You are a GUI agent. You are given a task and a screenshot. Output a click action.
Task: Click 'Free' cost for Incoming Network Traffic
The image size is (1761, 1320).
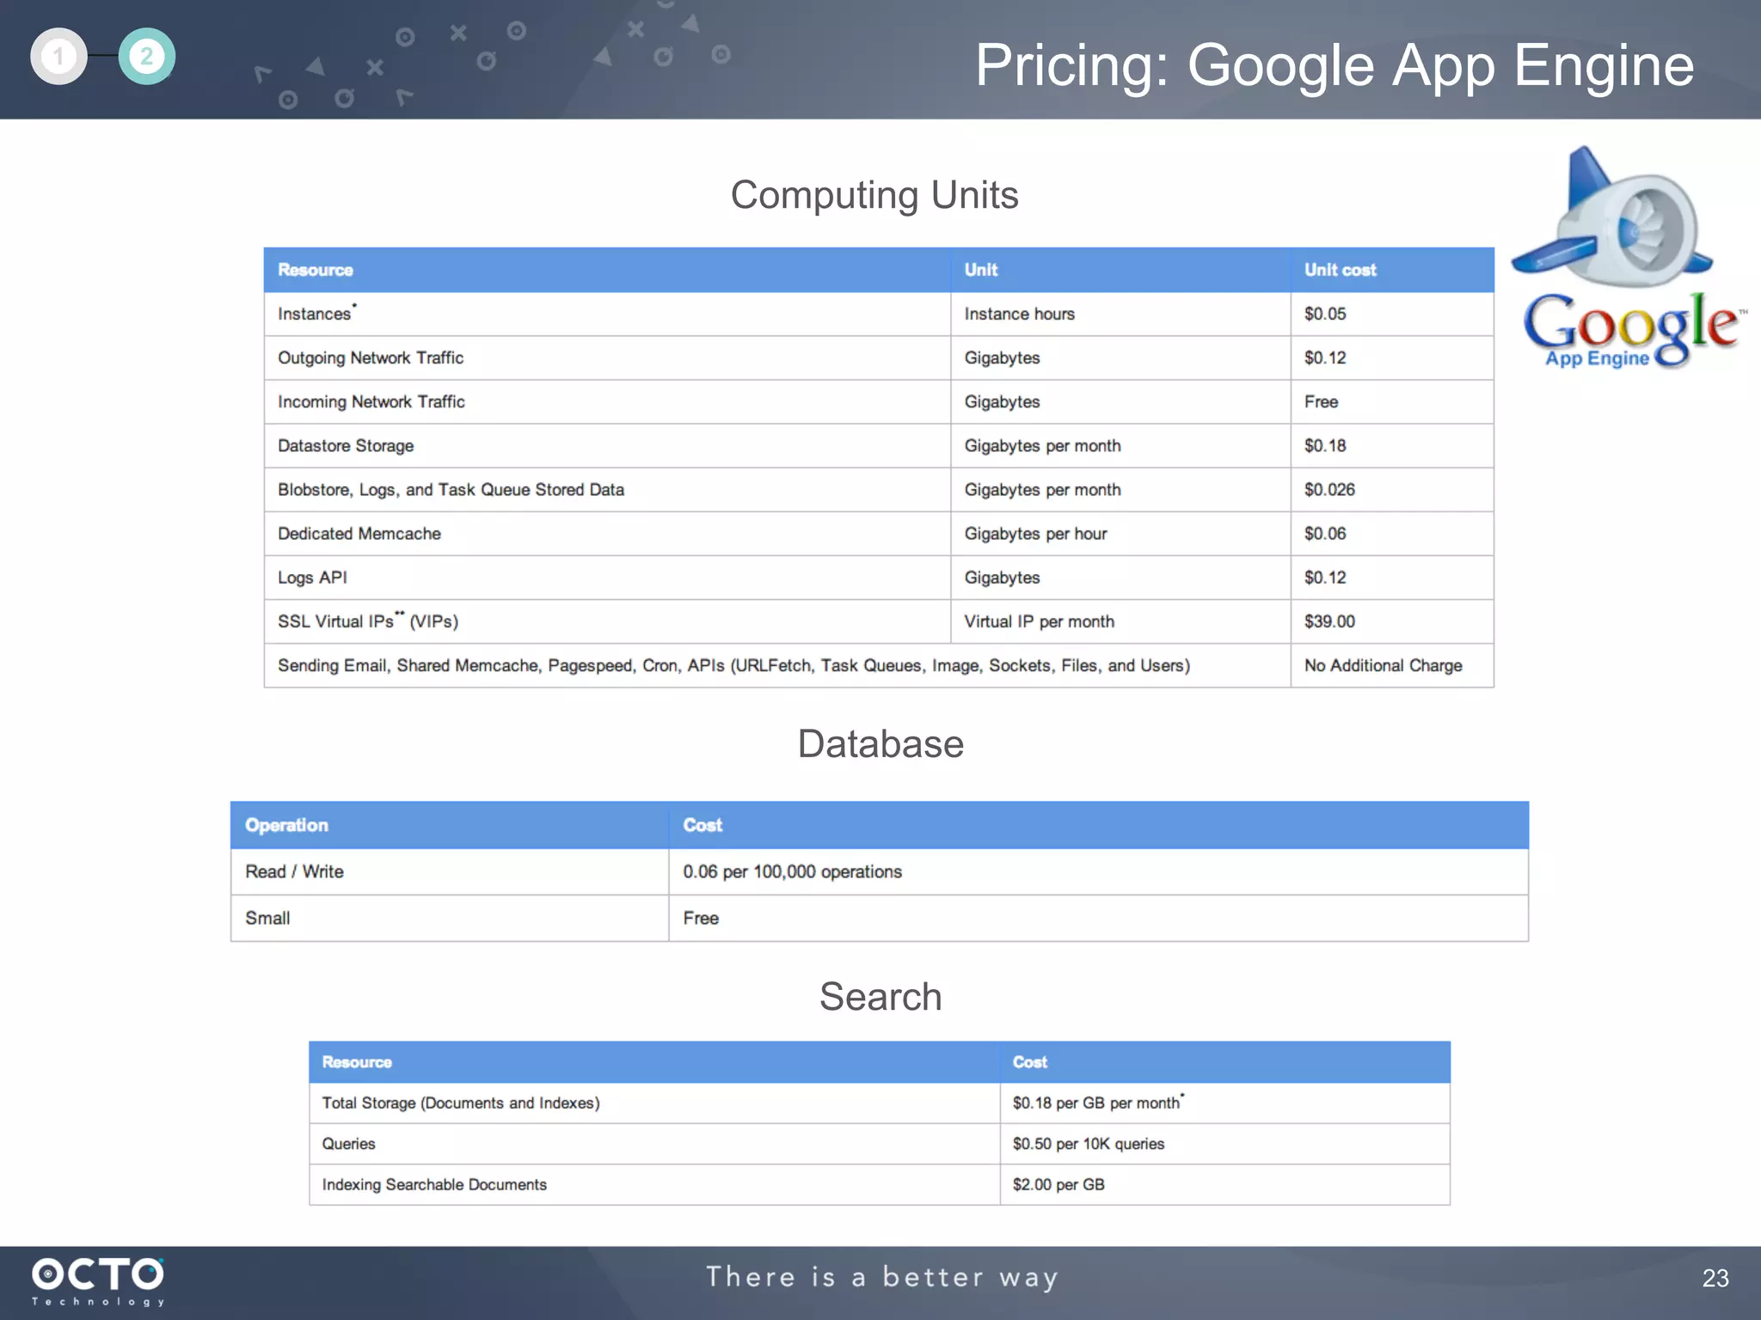(1321, 401)
